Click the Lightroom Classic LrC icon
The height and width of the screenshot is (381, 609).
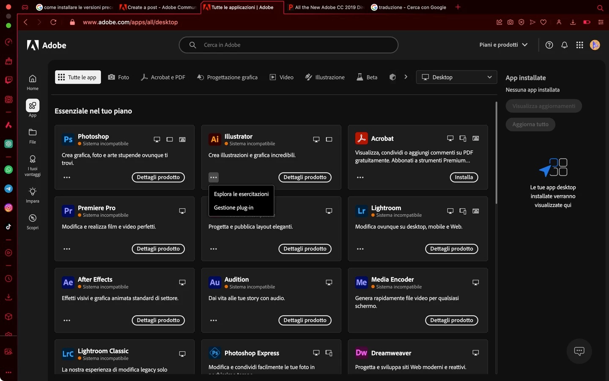(x=68, y=354)
